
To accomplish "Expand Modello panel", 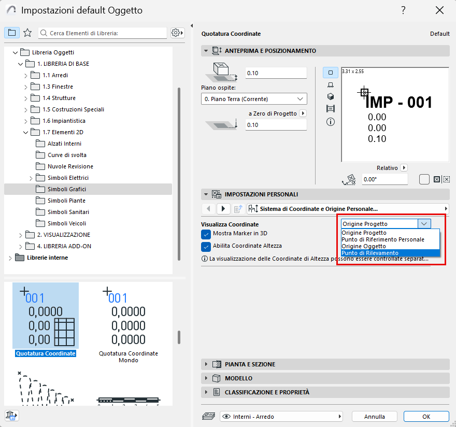I will tap(206, 378).
